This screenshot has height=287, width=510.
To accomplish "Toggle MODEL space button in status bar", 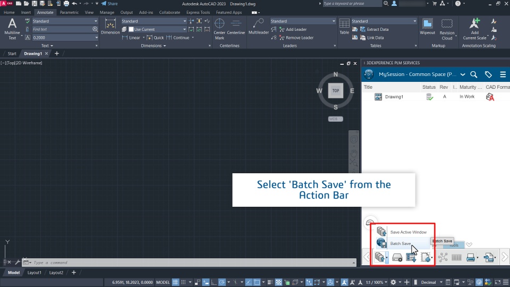I will tap(163, 282).
